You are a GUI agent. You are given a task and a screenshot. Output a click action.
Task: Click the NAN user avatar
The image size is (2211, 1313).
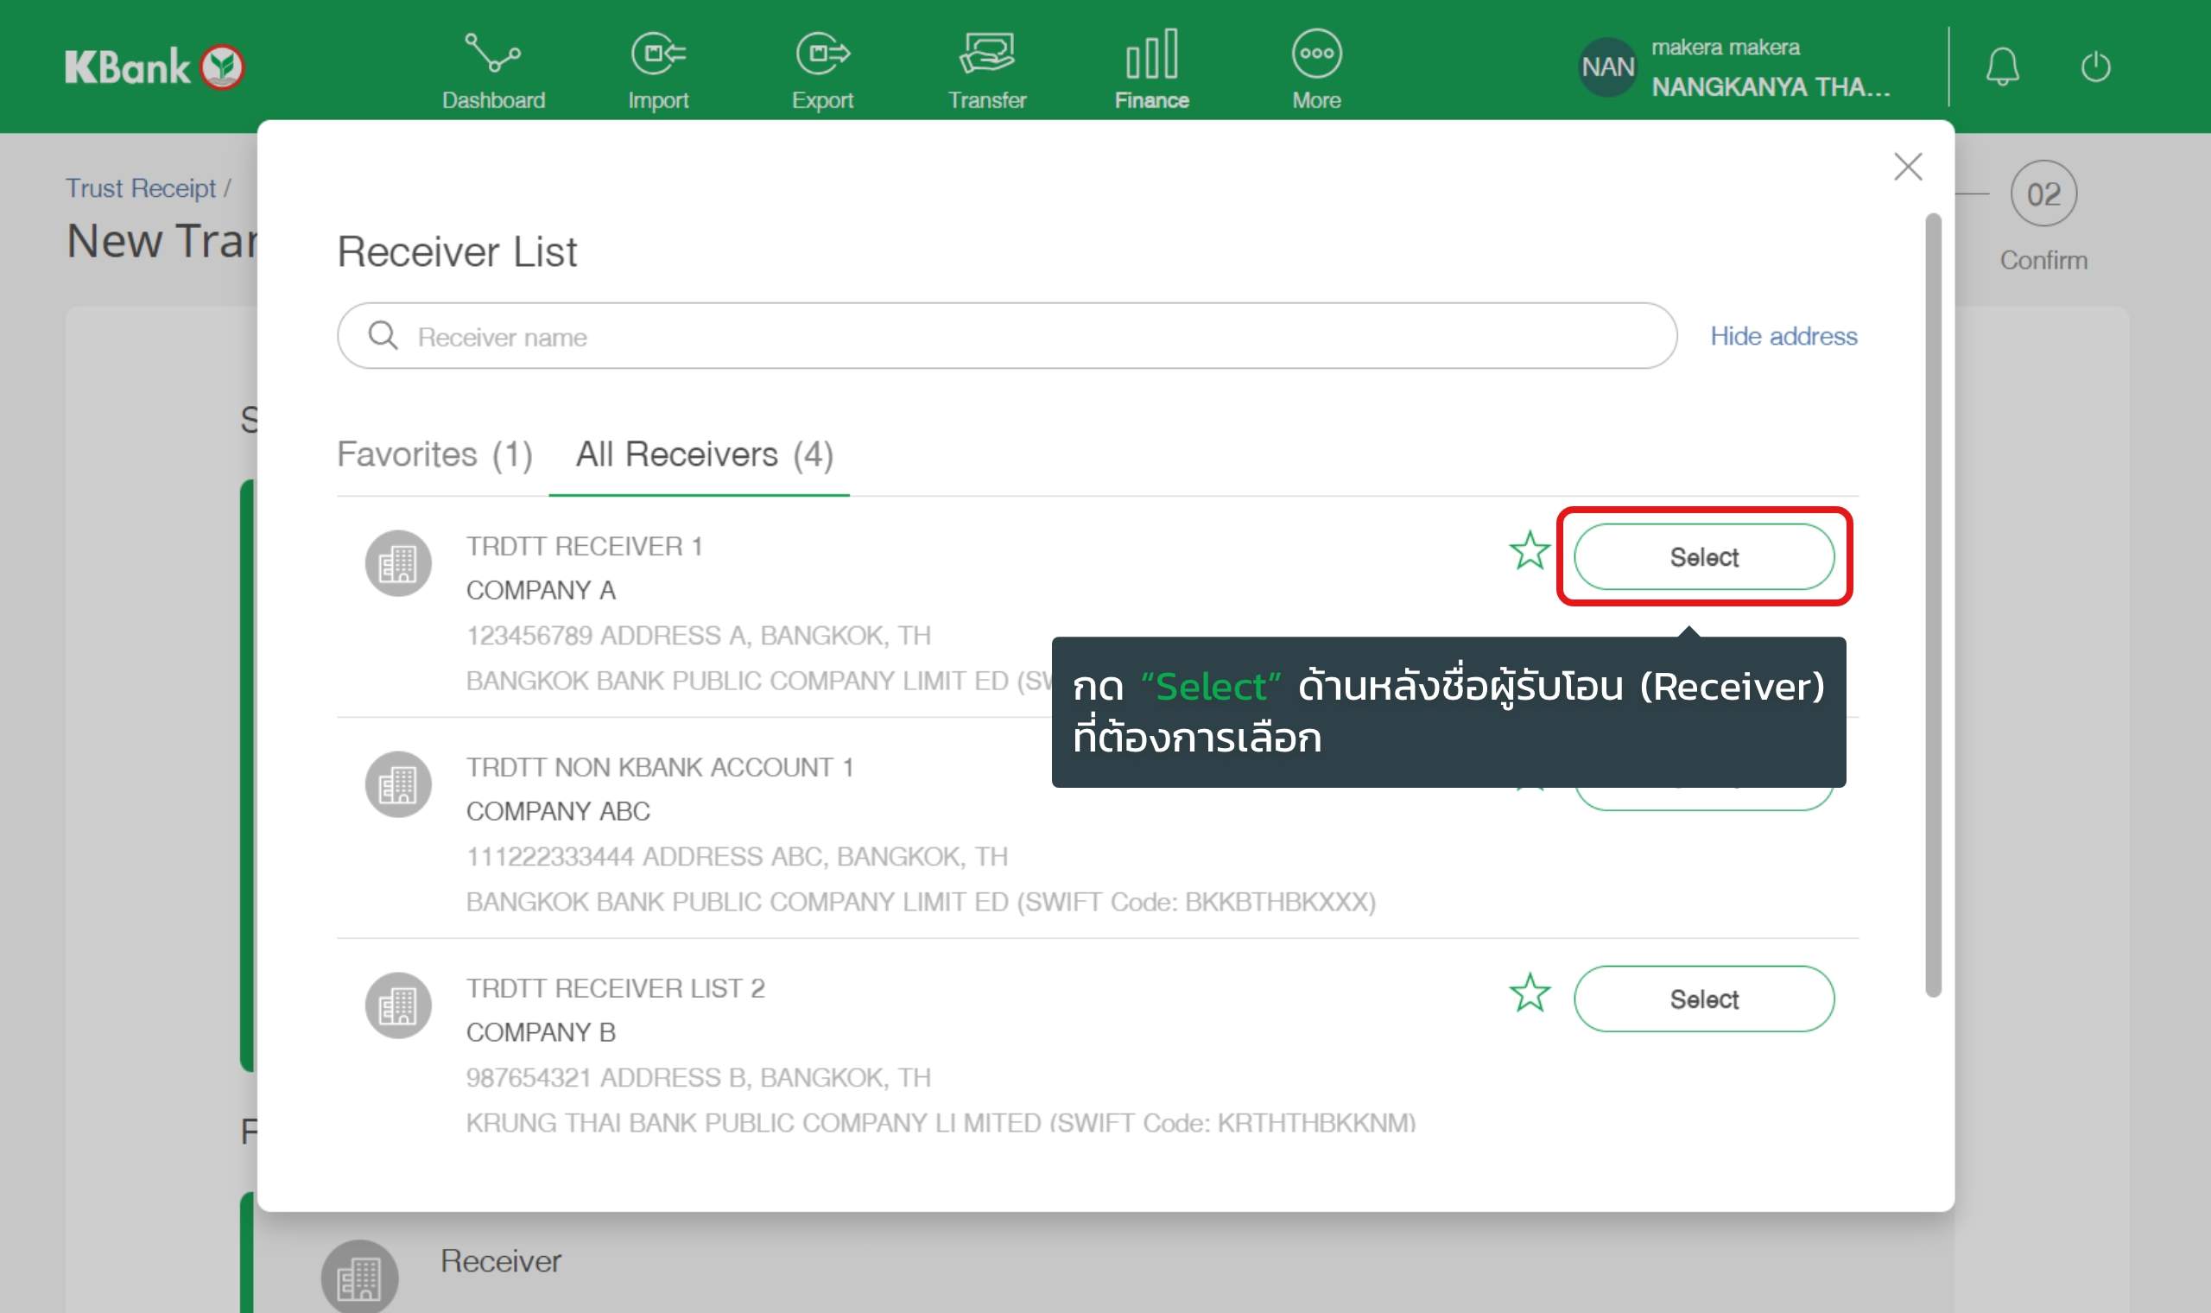(1607, 67)
